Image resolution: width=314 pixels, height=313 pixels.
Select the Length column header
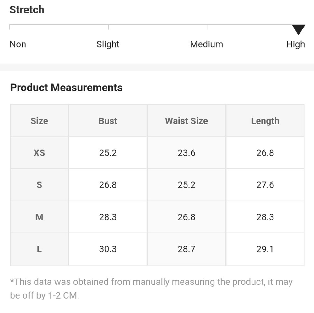(x=265, y=121)
